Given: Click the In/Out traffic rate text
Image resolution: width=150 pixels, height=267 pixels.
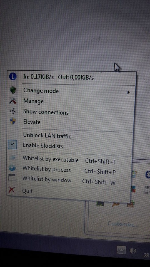Looking at the screenshot, I should pyautogui.click(x=59, y=77).
